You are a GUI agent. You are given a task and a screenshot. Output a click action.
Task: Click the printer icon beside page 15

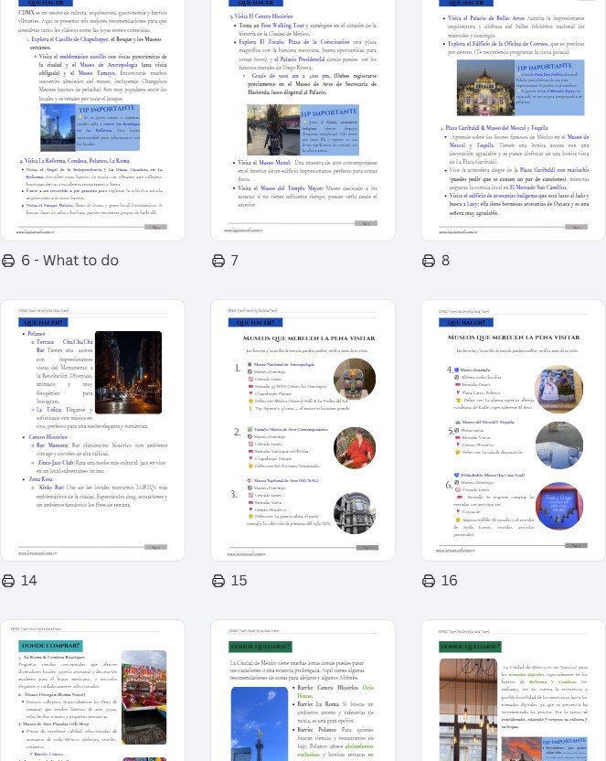point(218,581)
